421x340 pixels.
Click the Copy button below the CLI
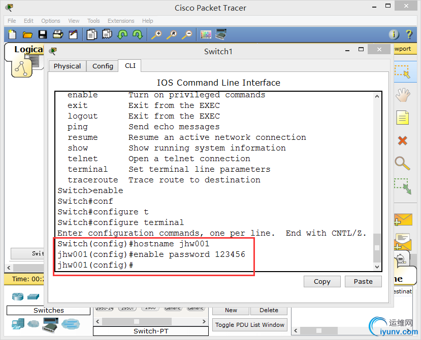click(x=322, y=282)
